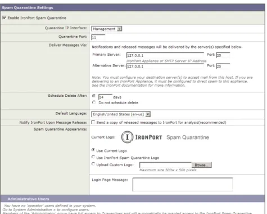The height and width of the screenshot is (214, 267).
Task: Click the custom logo file path field
Action: click(x=165, y=165)
